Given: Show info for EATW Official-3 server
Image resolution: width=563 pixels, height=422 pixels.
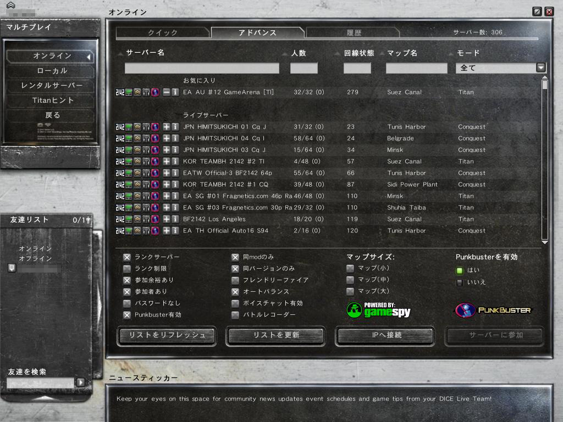Looking at the screenshot, I should (175, 173).
